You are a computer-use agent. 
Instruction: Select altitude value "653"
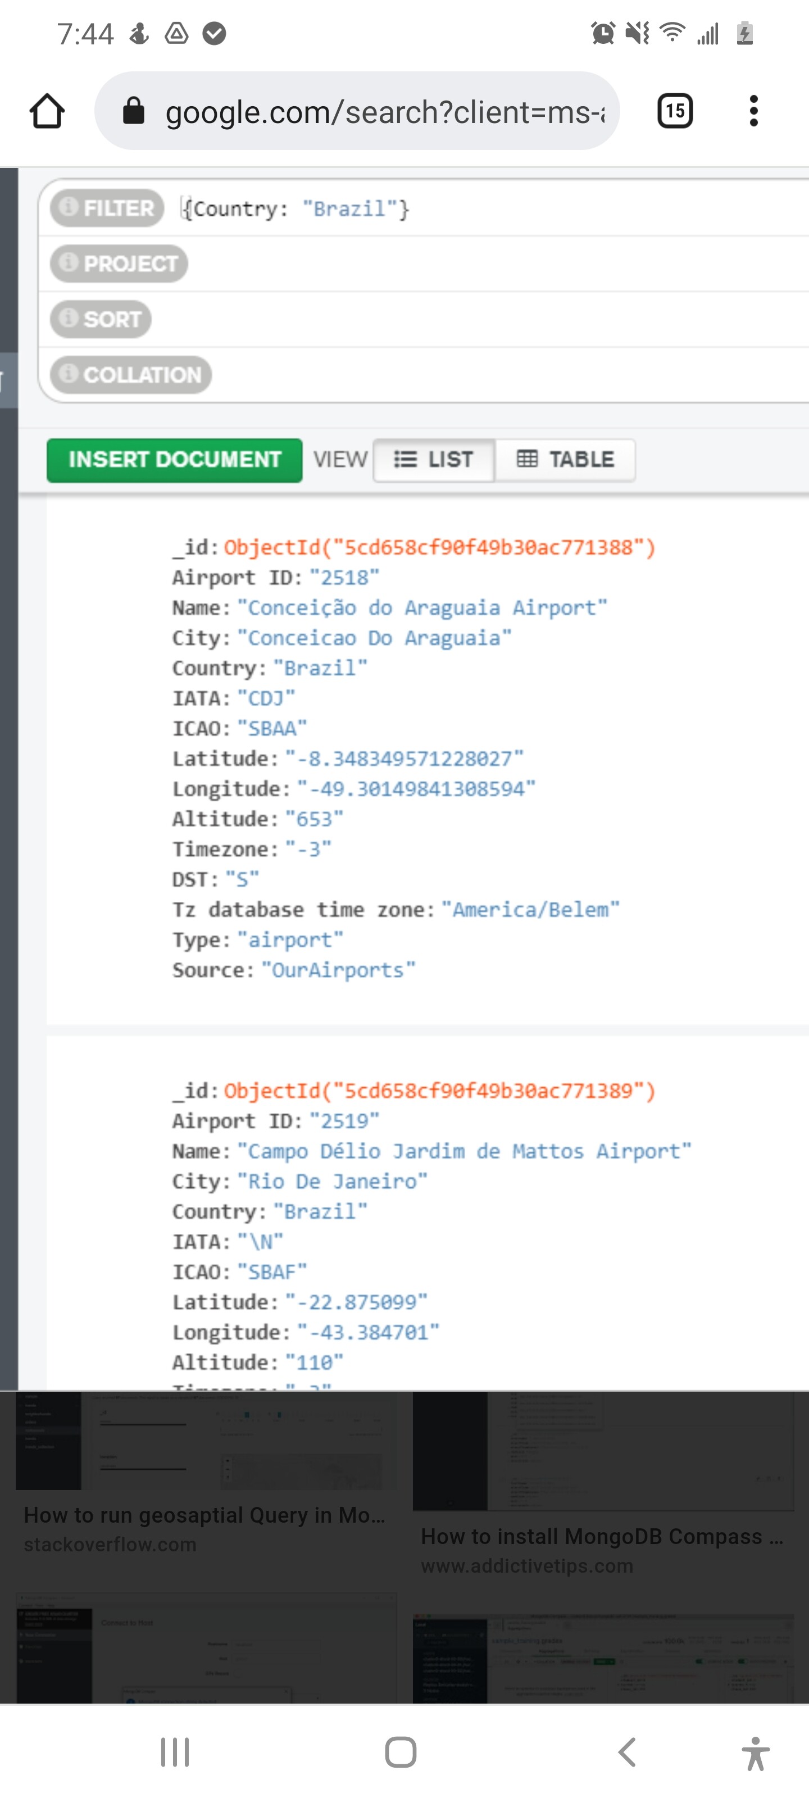314,819
